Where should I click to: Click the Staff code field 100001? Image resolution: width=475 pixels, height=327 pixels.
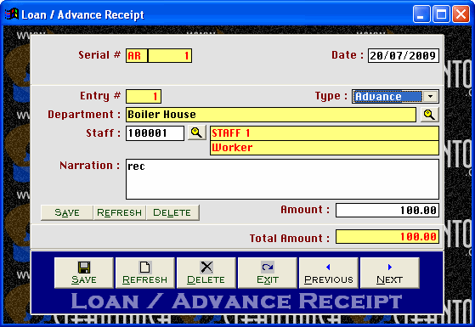pos(155,133)
